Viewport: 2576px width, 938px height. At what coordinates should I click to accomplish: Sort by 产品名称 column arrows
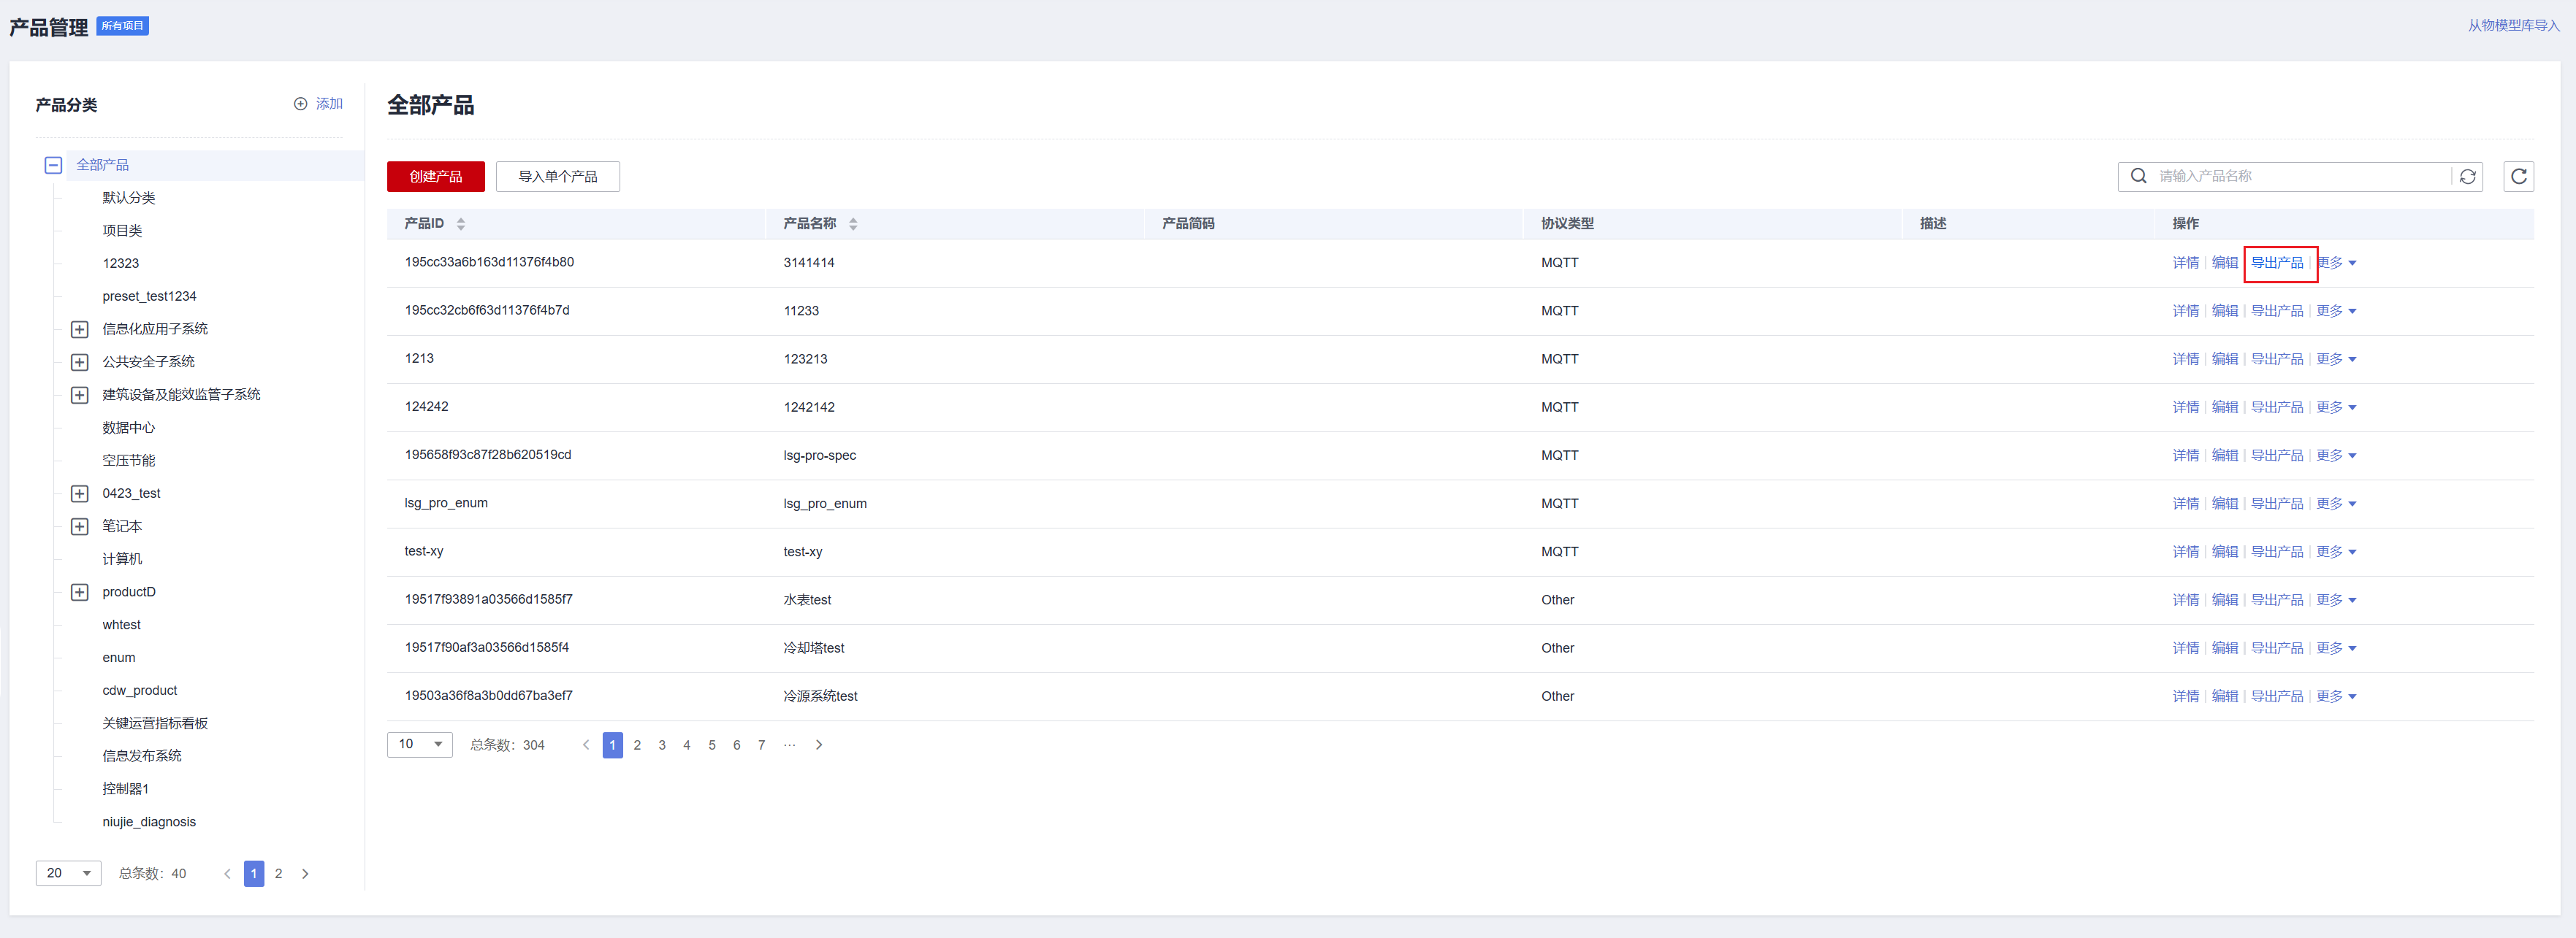click(853, 224)
